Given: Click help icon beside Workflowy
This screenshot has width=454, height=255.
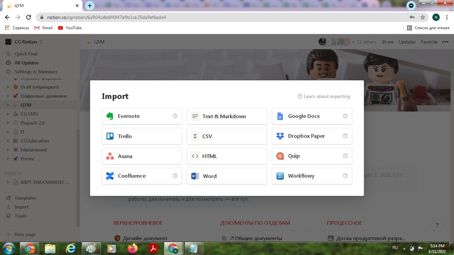Looking at the screenshot, I should (x=345, y=176).
